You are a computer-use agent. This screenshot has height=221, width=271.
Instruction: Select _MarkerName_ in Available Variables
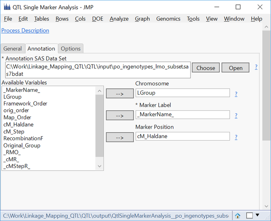point(22,90)
